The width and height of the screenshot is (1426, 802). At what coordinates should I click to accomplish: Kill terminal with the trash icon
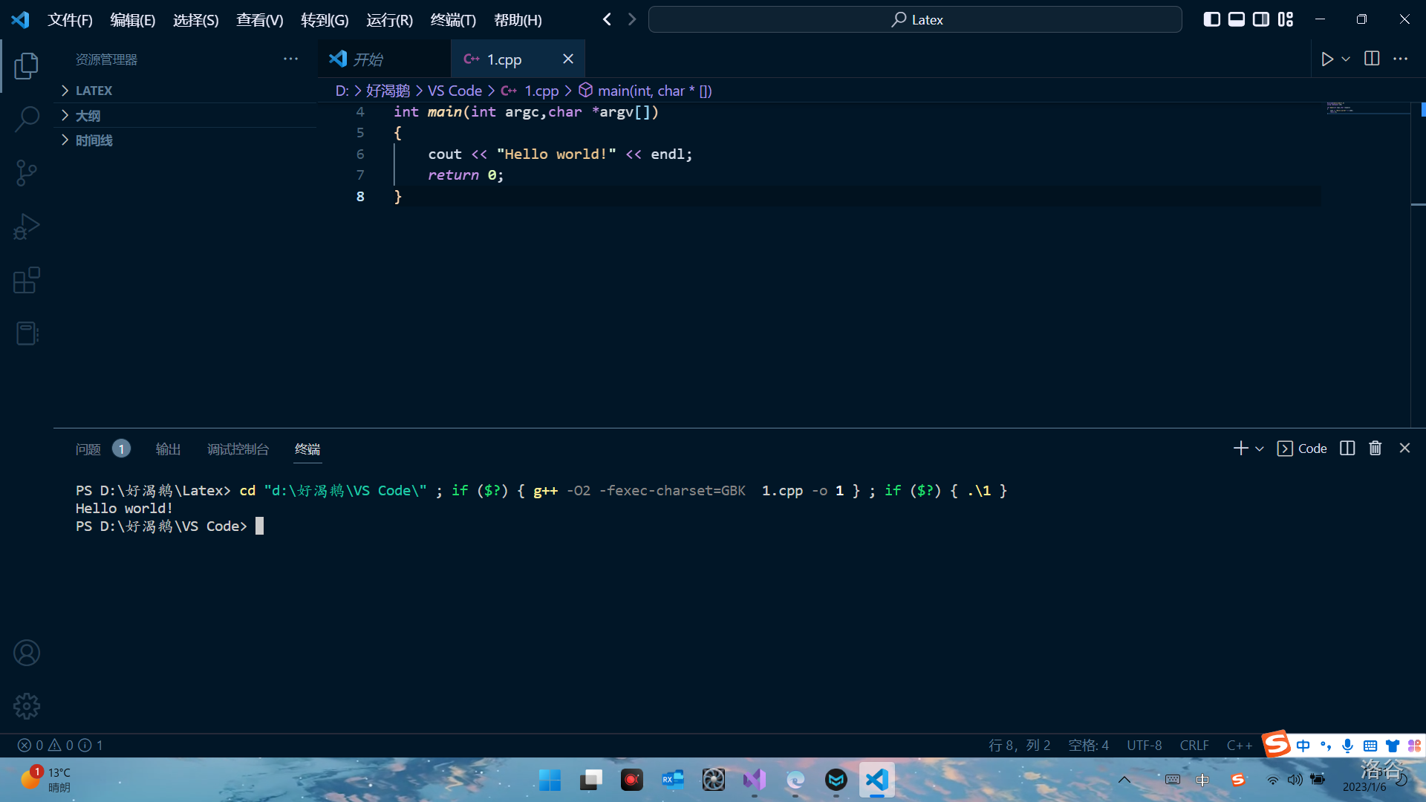coord(1375,449)
